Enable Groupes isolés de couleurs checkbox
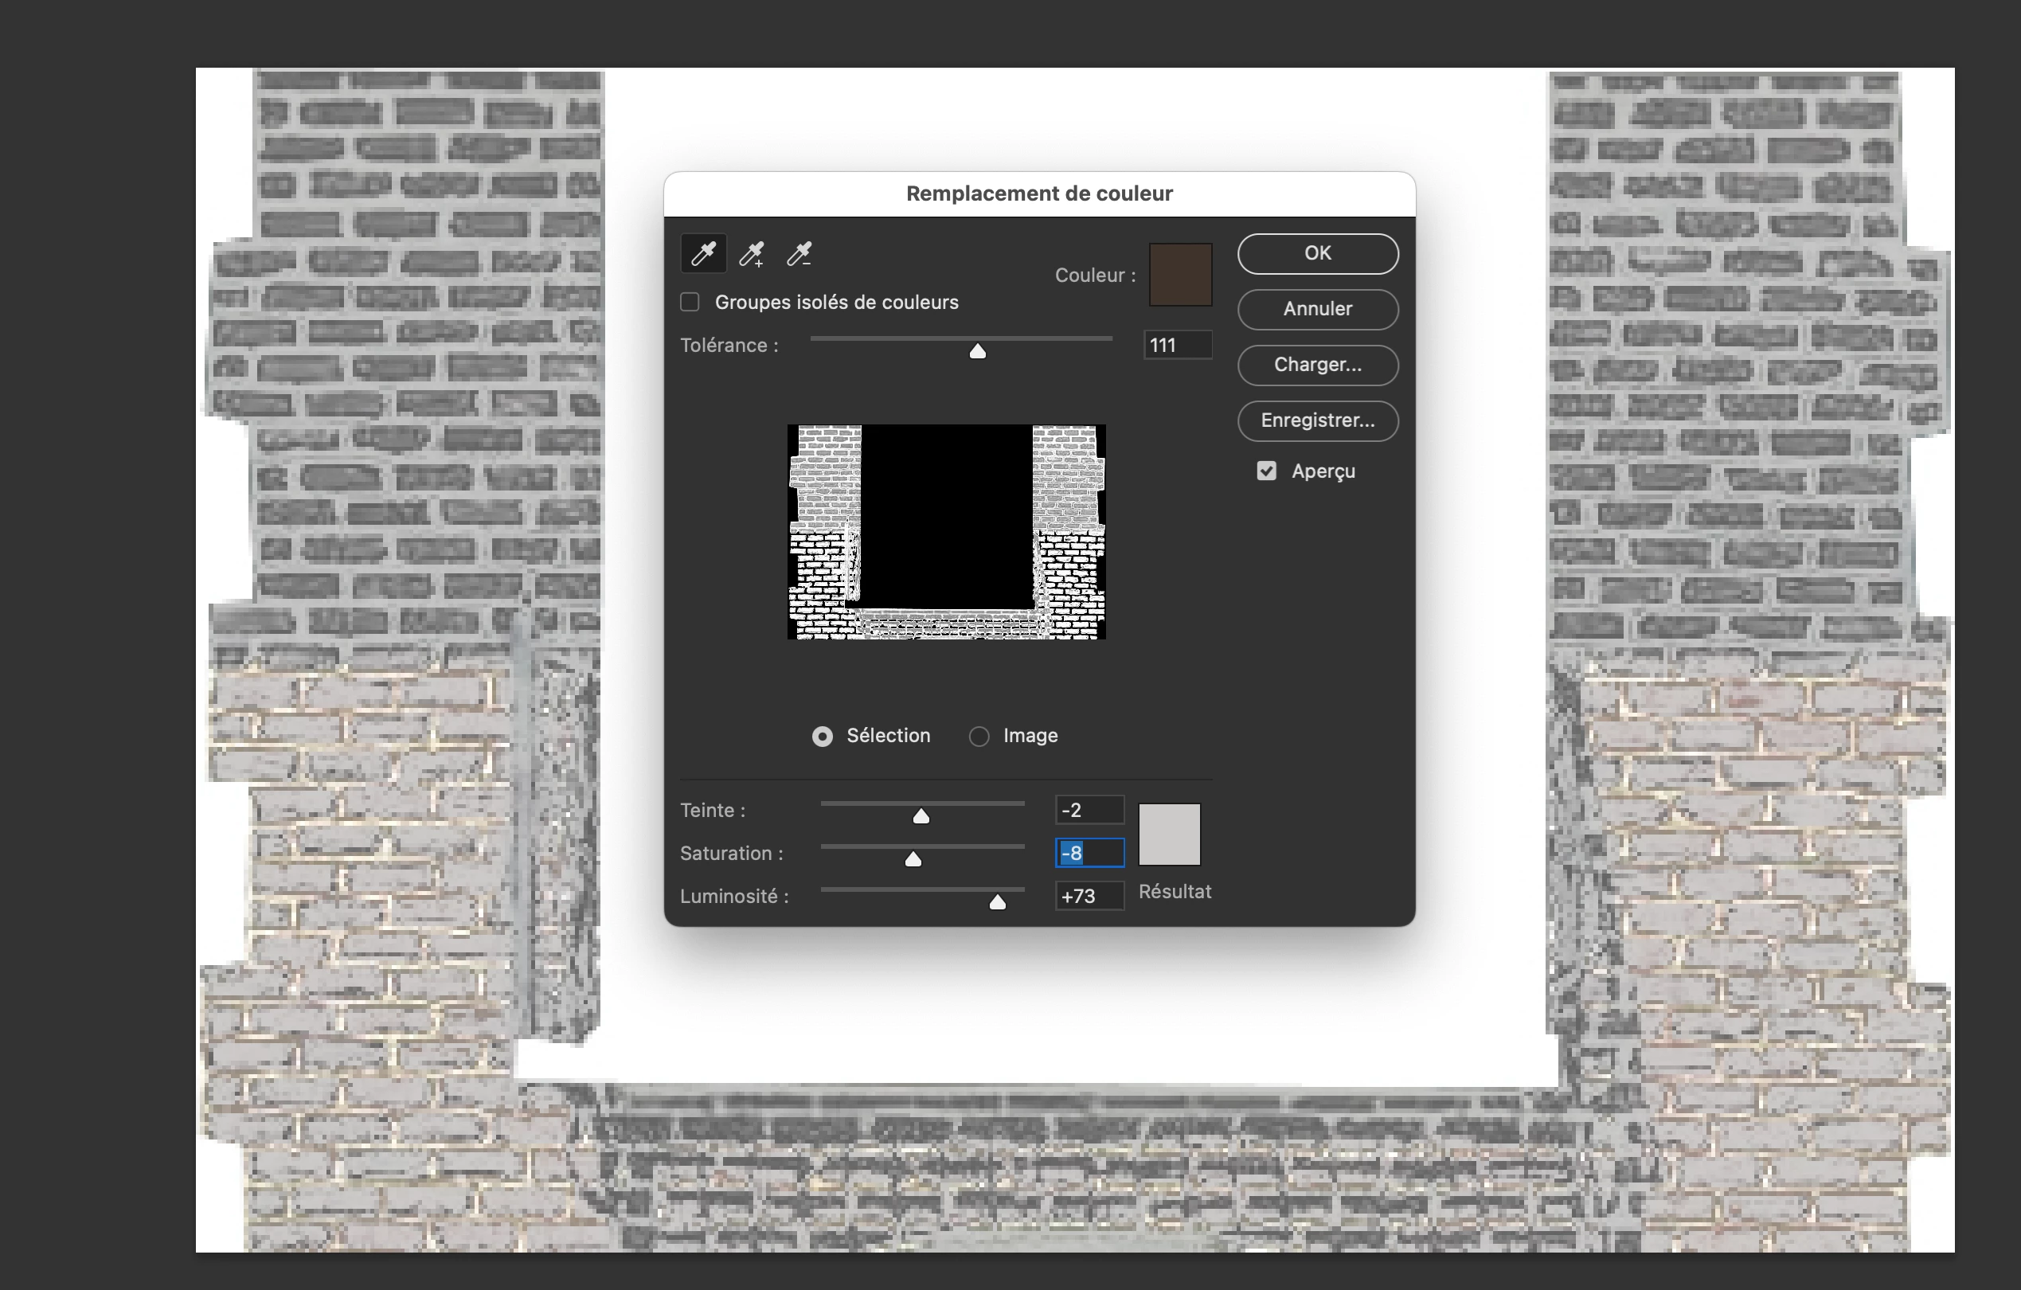 tap(690, 302)
